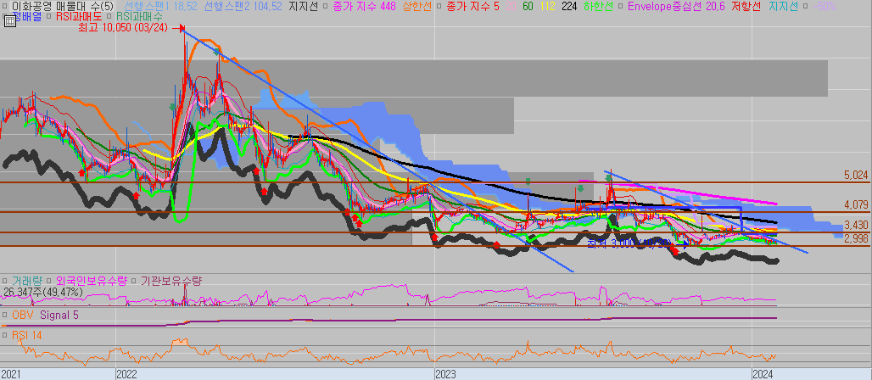Screen dimensions: 872x380
Task: Toggle the 거래량 volume indicator box
Action: coord(4,281)
